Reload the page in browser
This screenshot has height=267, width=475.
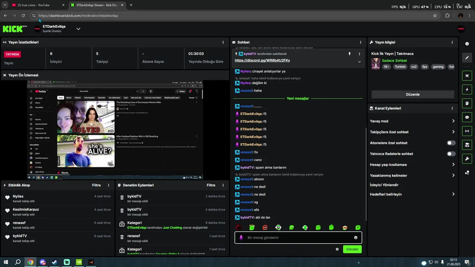(23, 16)
